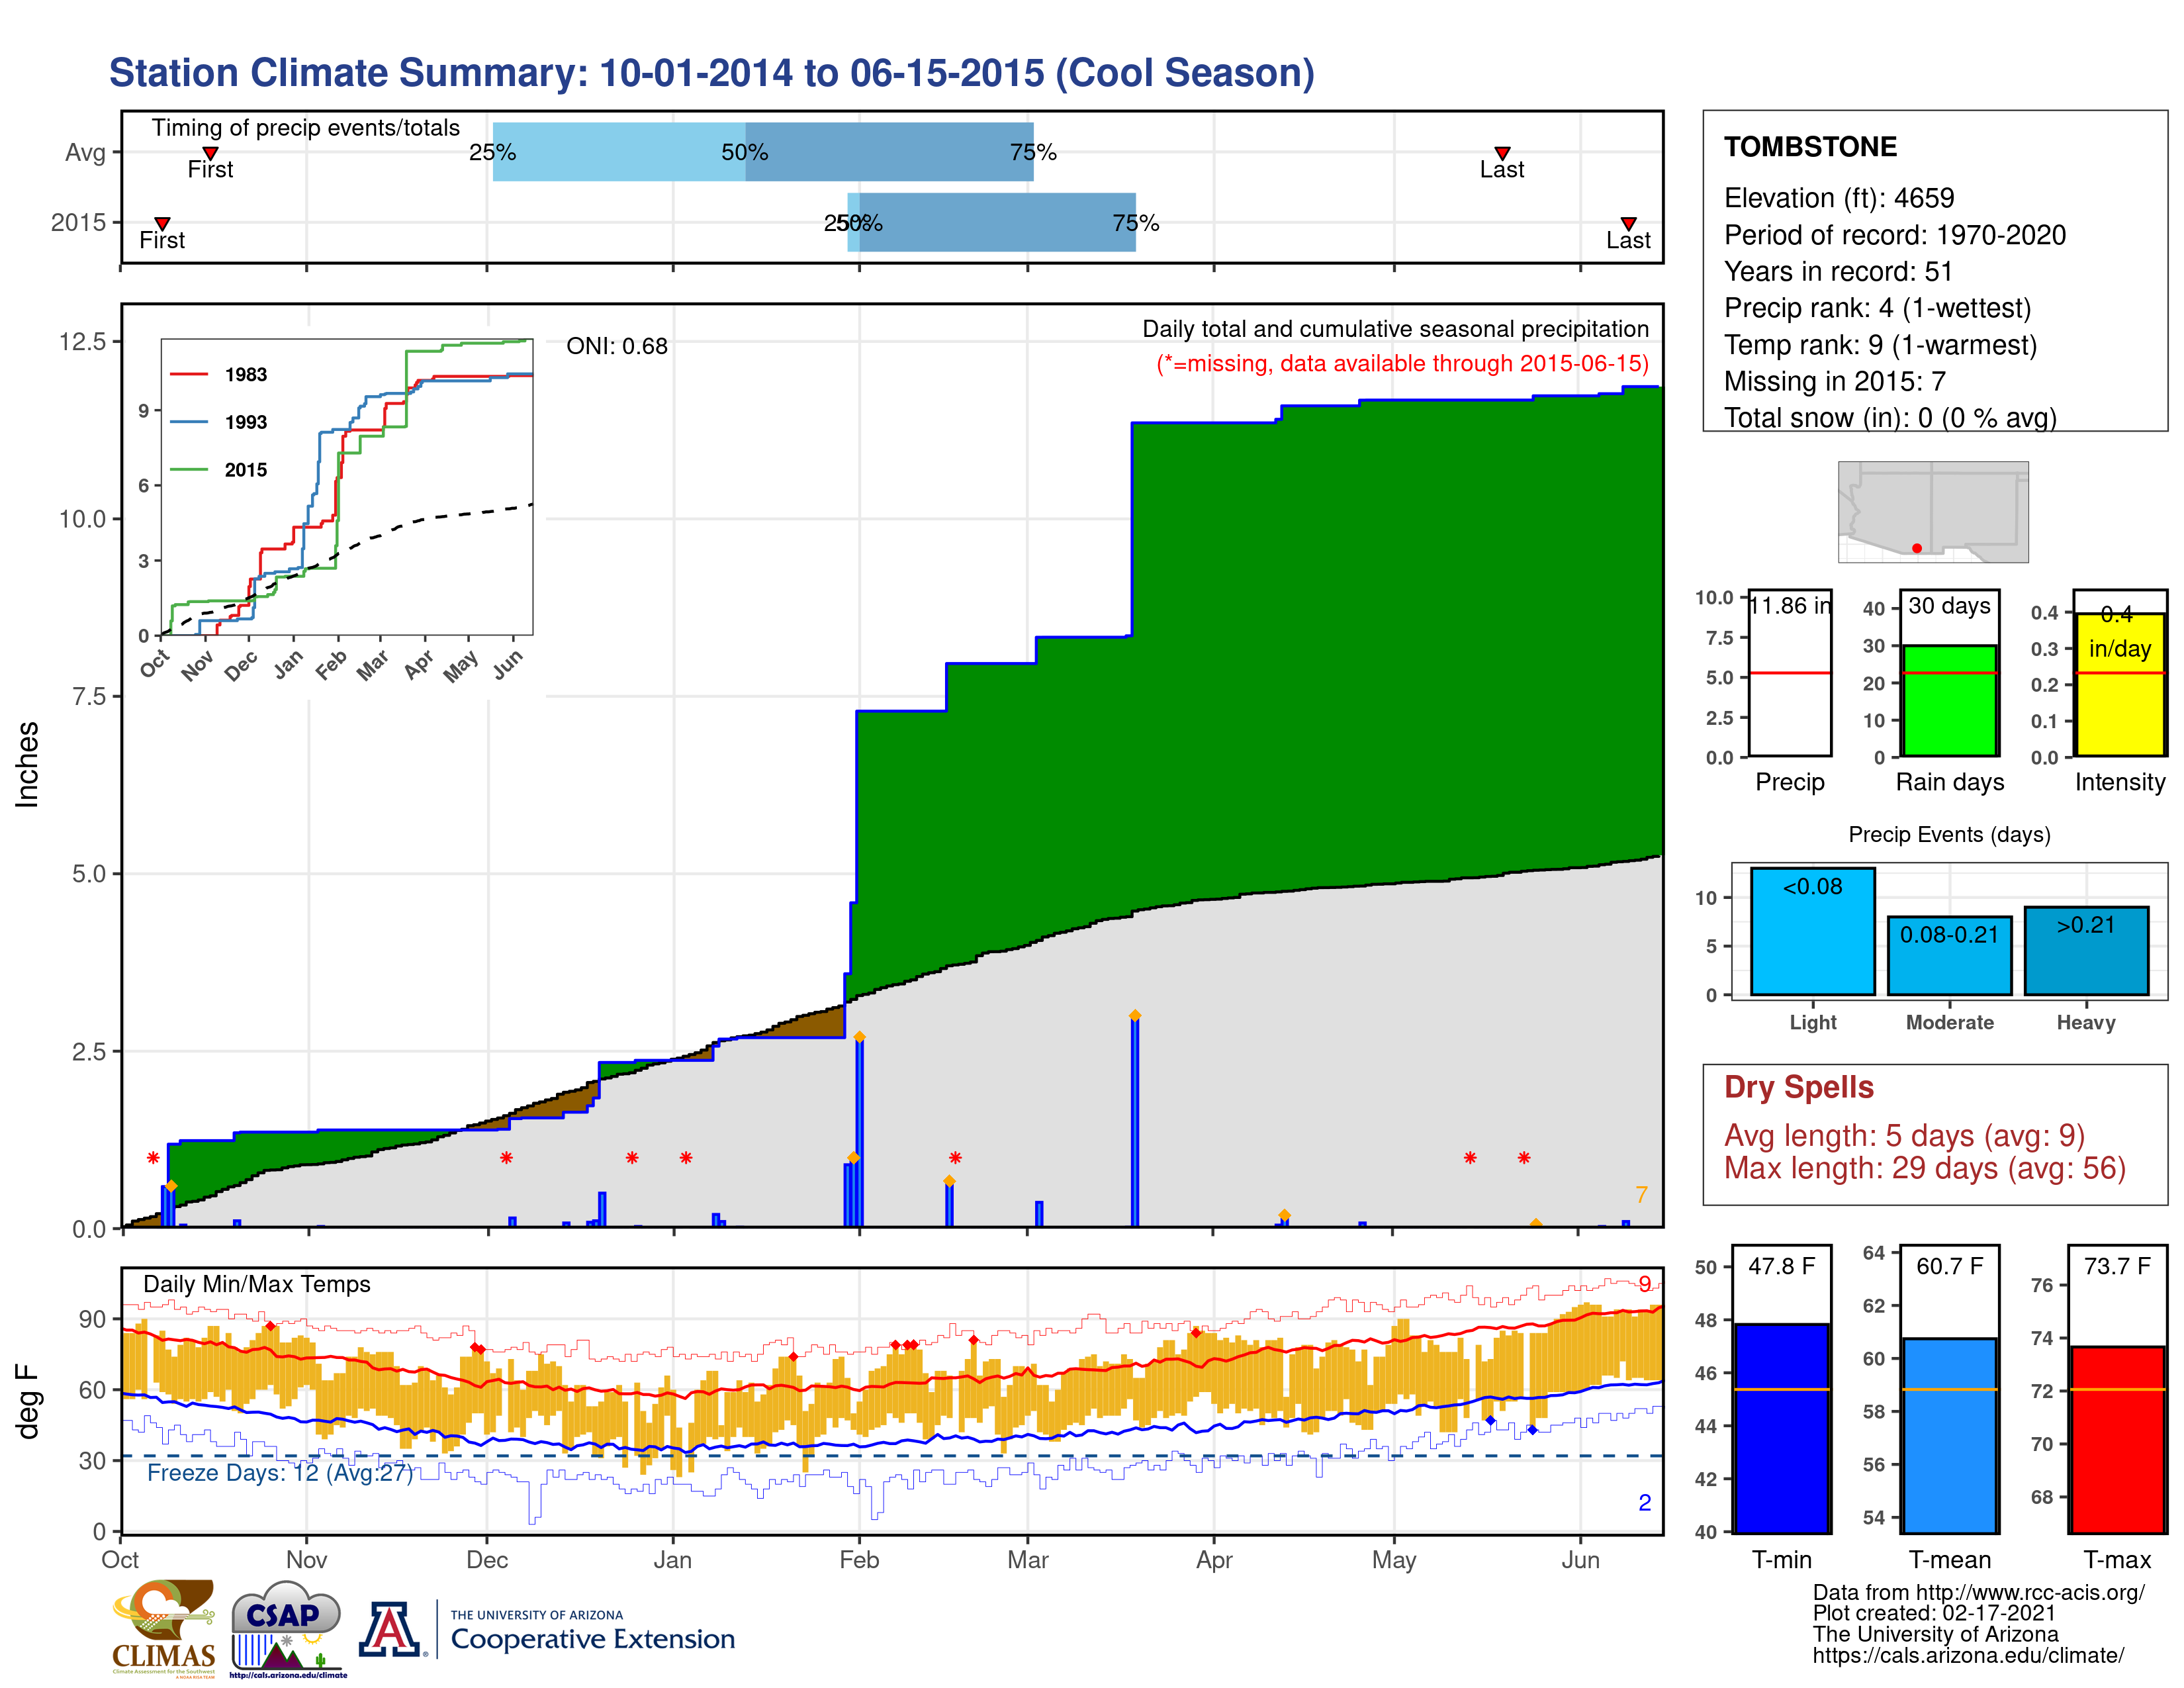Click the 'Elevation (ft): 4659' line
The height and width of the screenshot is (1688, 2184).
click(1839, 198)
